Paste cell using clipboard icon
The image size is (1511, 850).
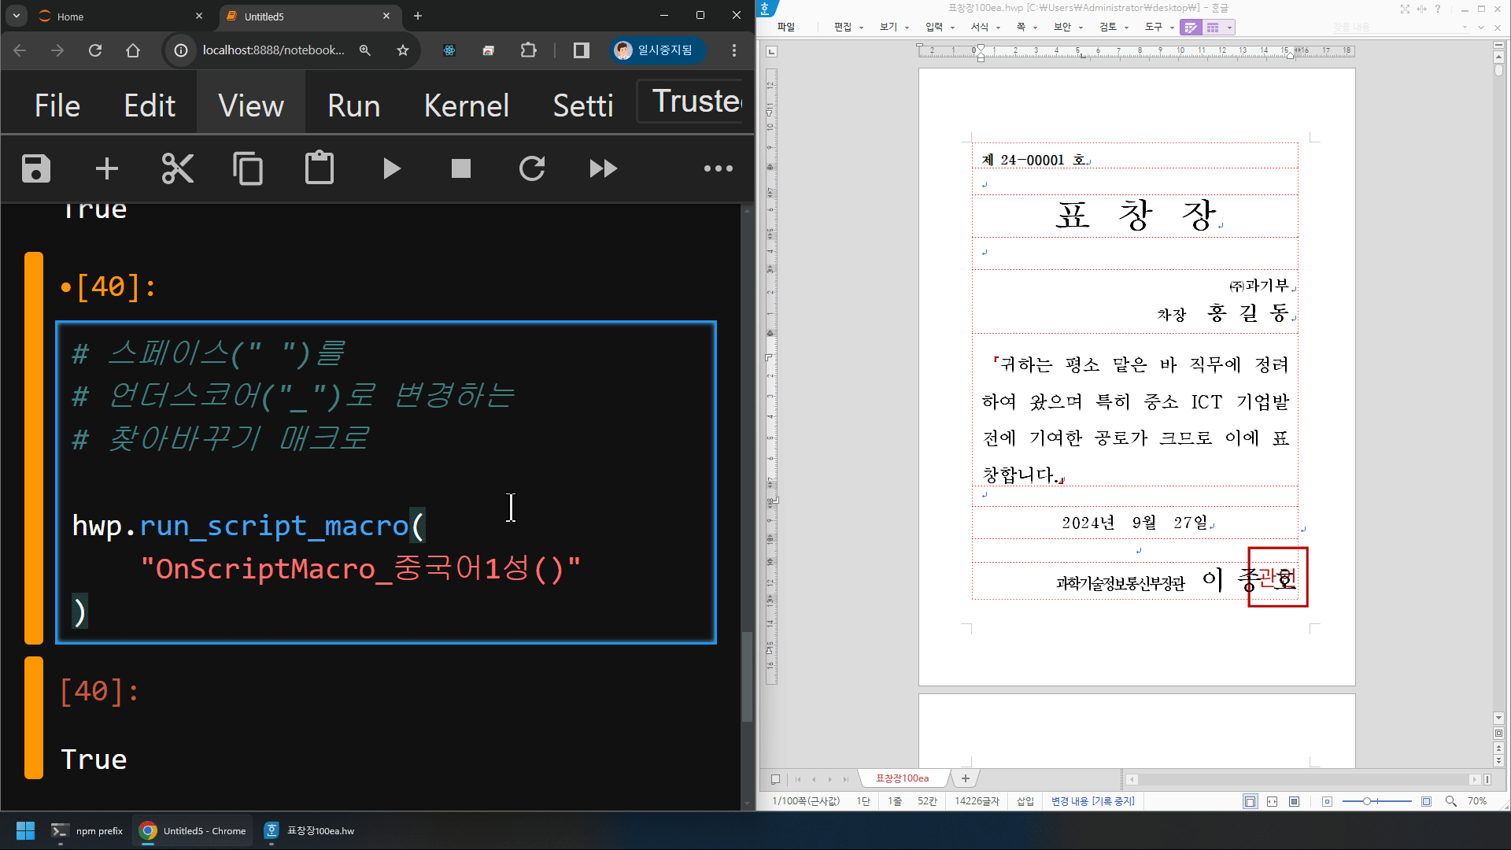click(320, 168)
